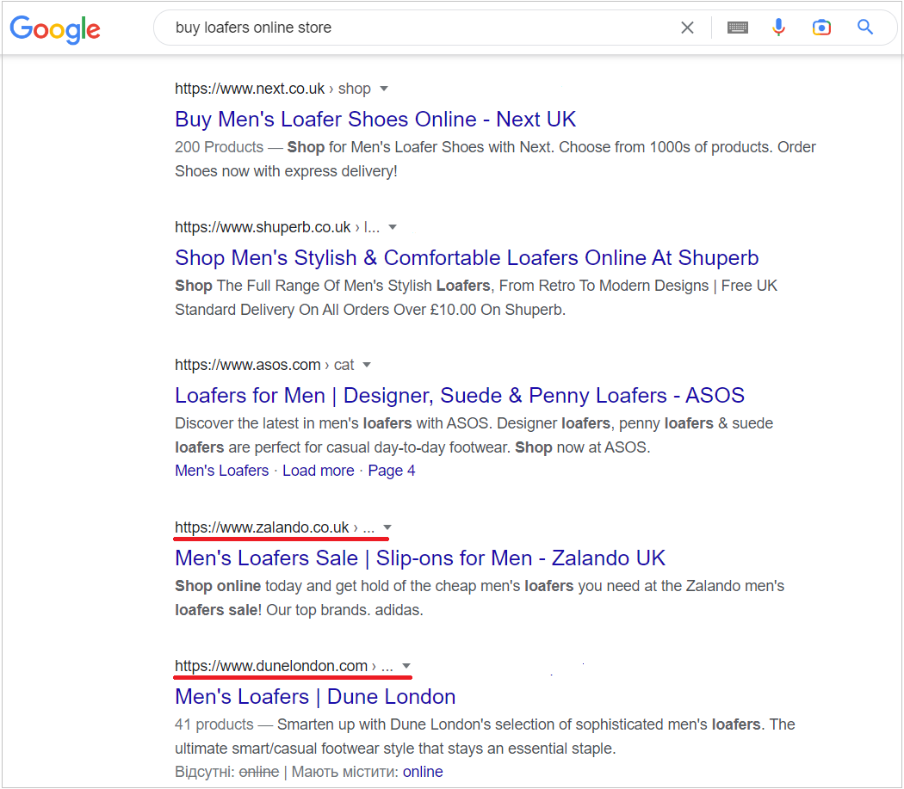Click the Google logo
Screen dimensions: 904x789
55,28
